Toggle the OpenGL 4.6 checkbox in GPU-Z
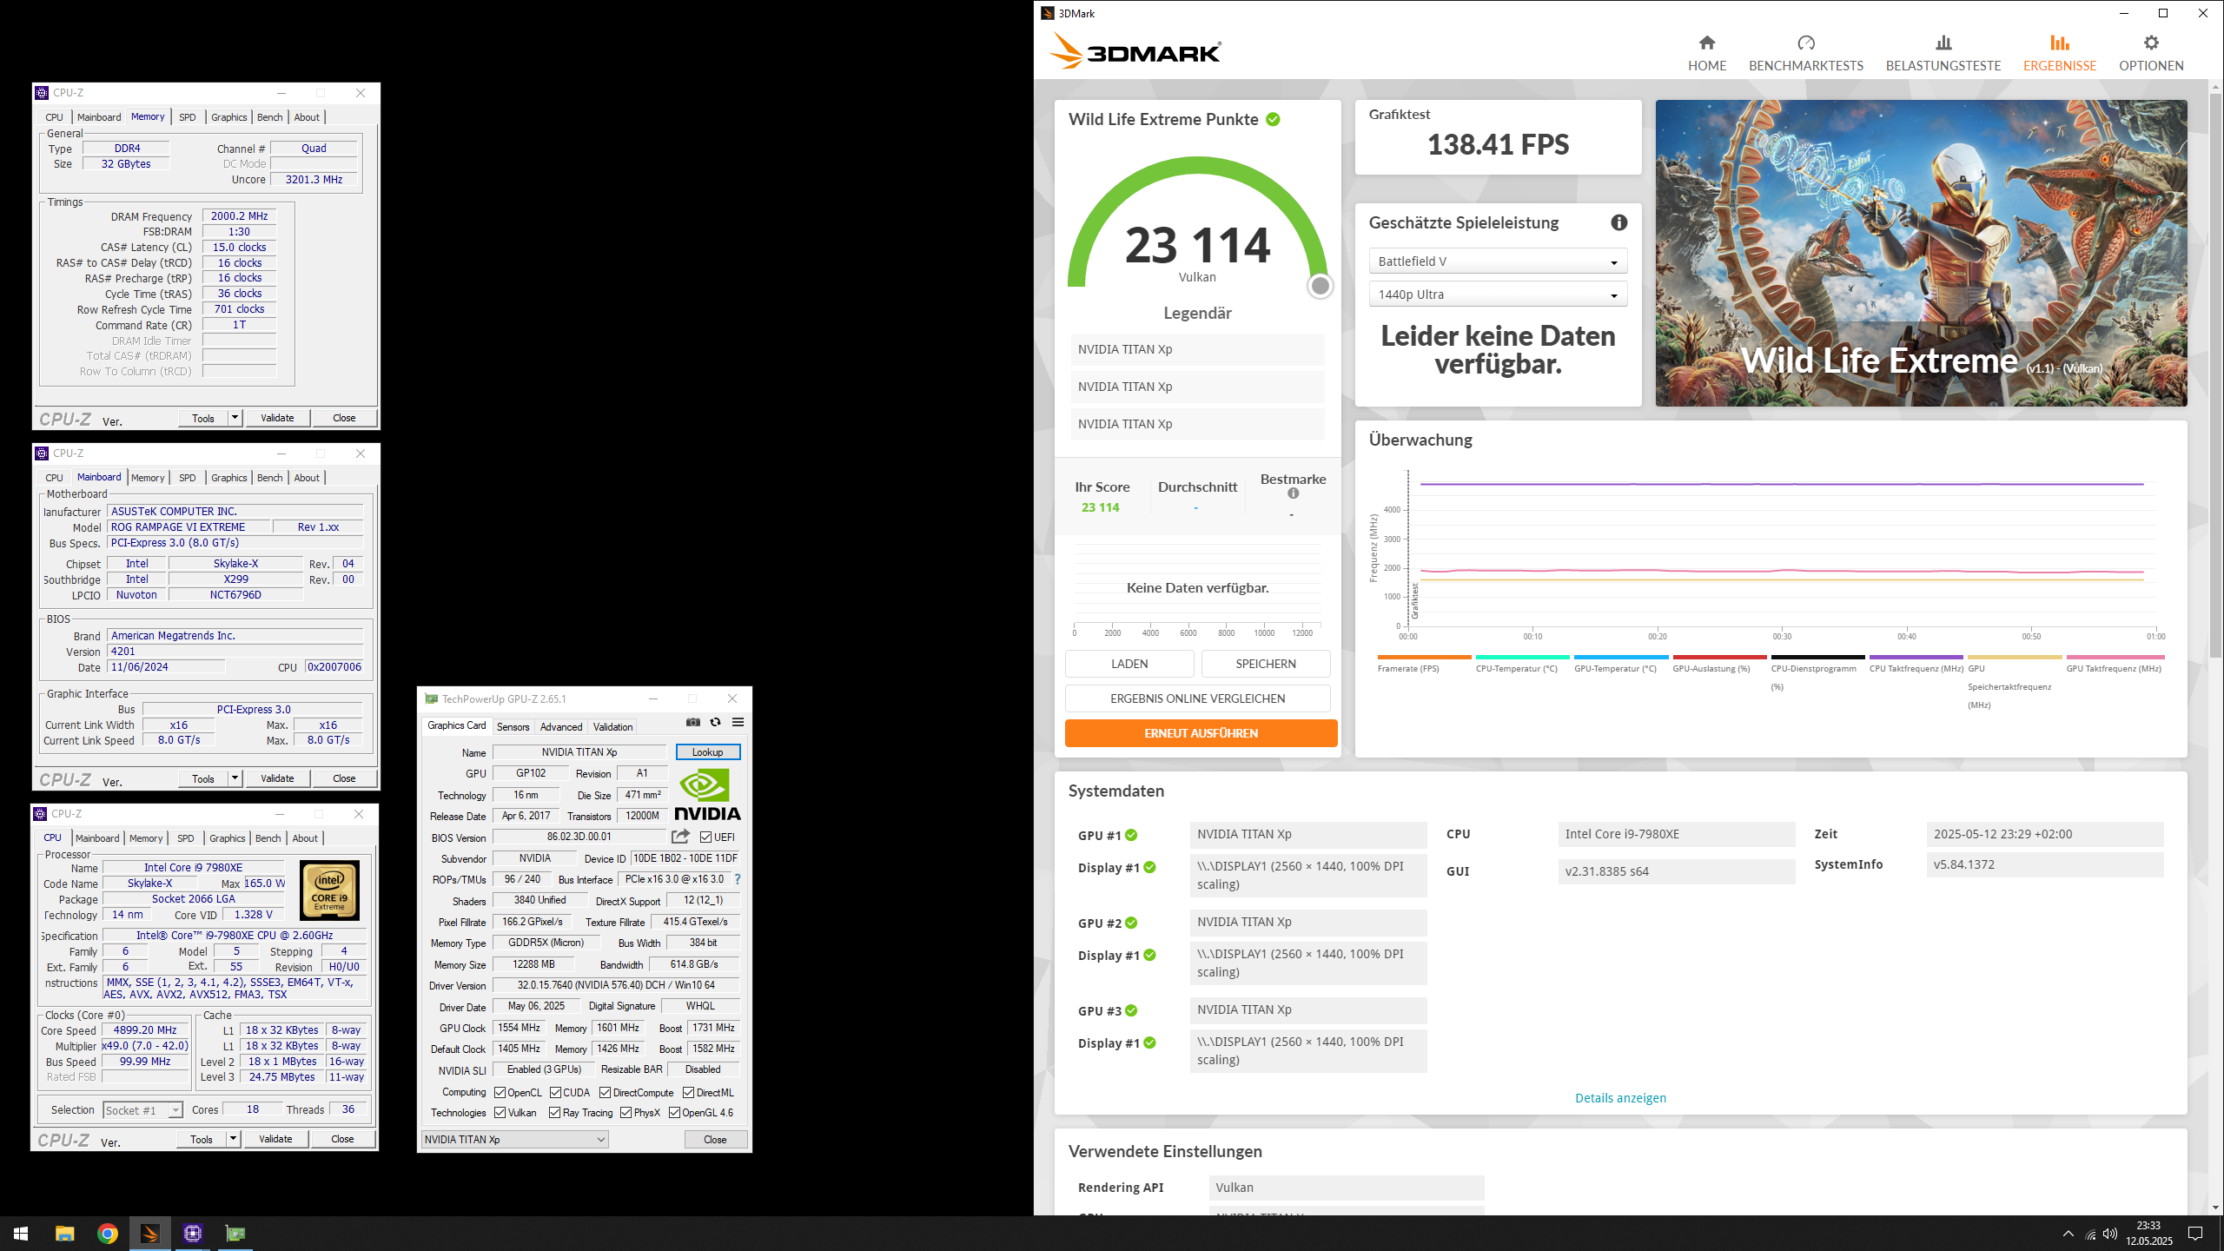Image resolution: width=2224 pixels, height=1251 pixels. (674, 1113)
